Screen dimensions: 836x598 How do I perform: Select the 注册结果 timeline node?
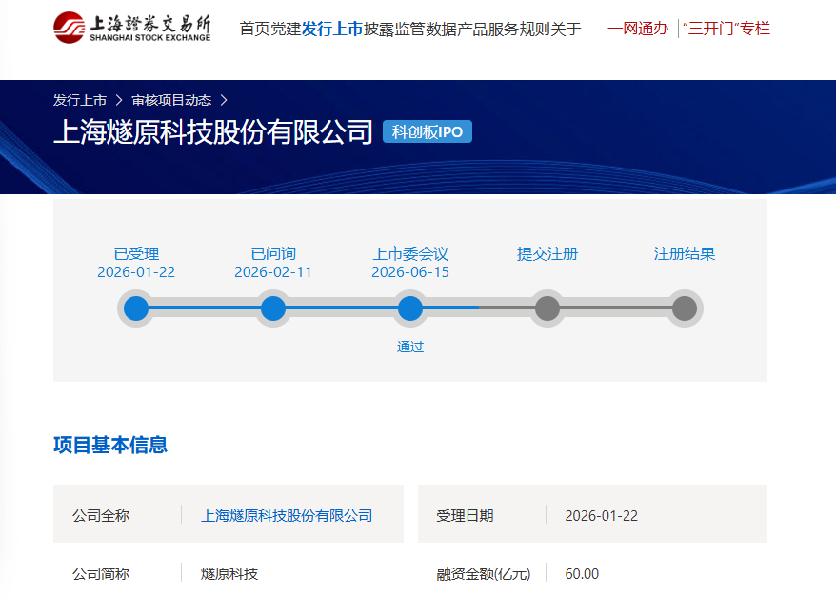click(684, 309)
